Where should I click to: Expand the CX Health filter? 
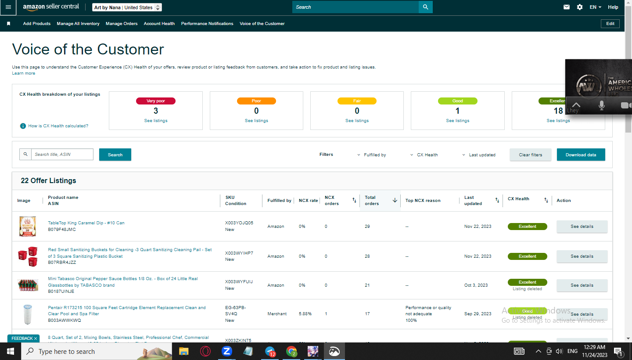(424, 155)
